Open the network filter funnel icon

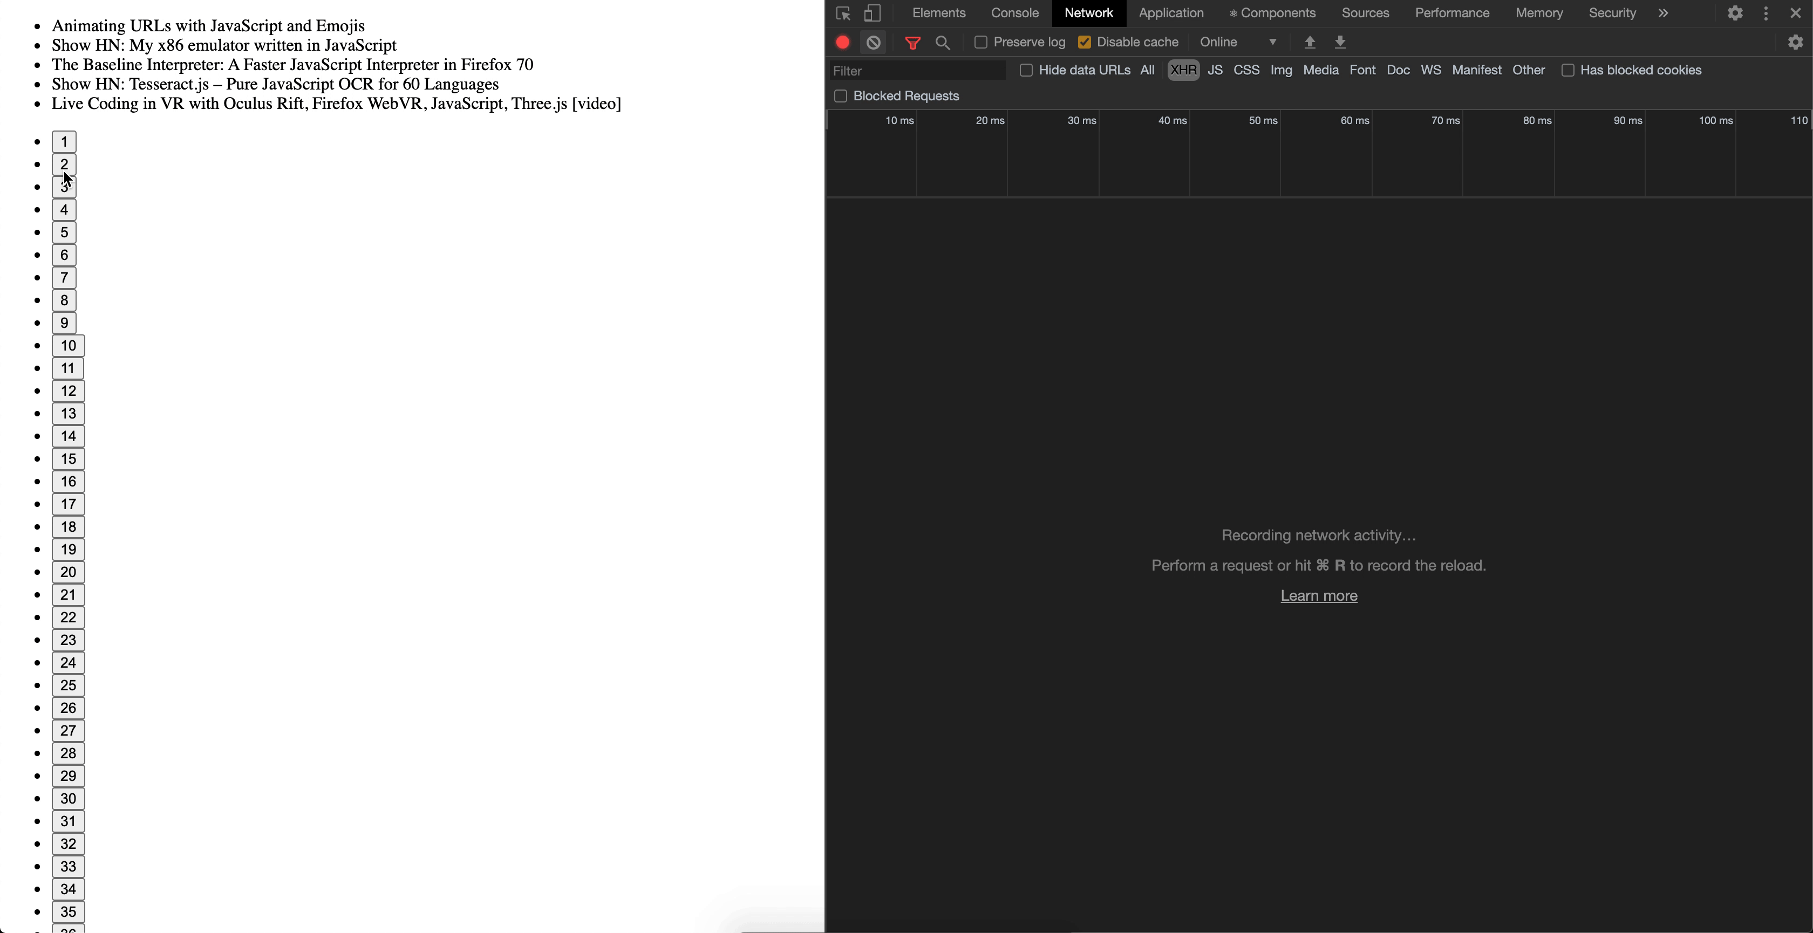click(x=912, y=42)
